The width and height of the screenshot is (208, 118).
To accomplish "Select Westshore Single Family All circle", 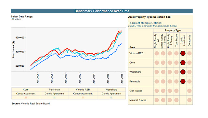I will [157, 72].
